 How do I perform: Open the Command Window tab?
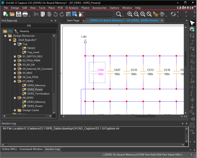pos(31,149)
